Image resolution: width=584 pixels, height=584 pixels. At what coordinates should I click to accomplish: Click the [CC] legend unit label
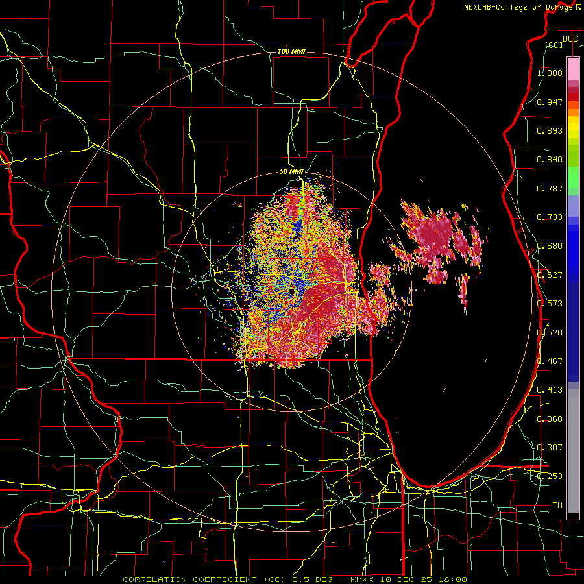[554, 45]
